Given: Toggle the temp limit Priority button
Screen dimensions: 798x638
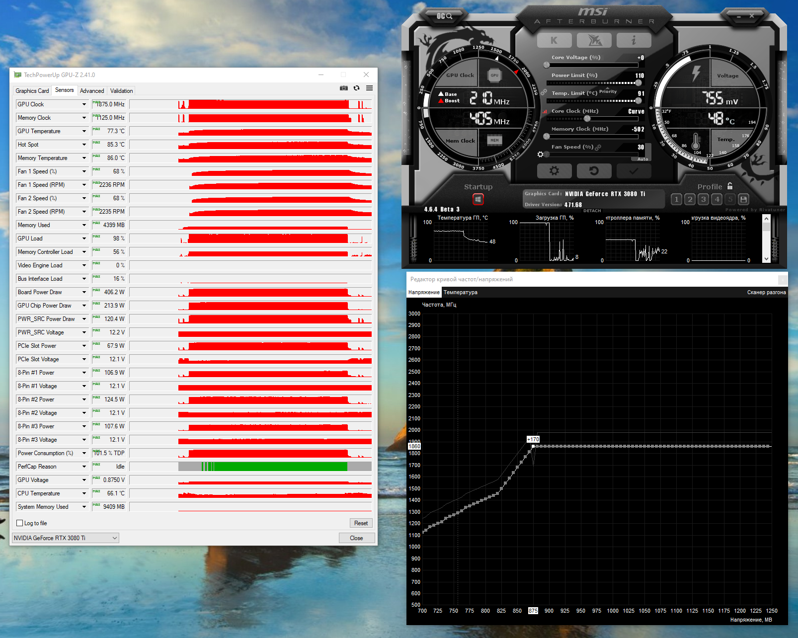Looking at the screenshot, I should 608,91.
